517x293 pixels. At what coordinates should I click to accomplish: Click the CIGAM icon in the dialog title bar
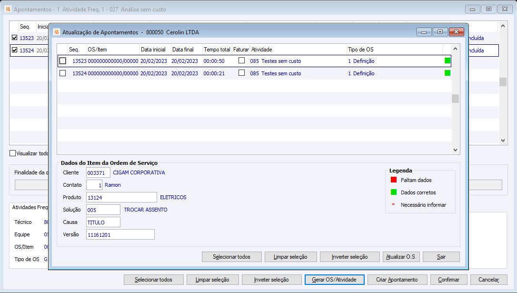point(57,32)
